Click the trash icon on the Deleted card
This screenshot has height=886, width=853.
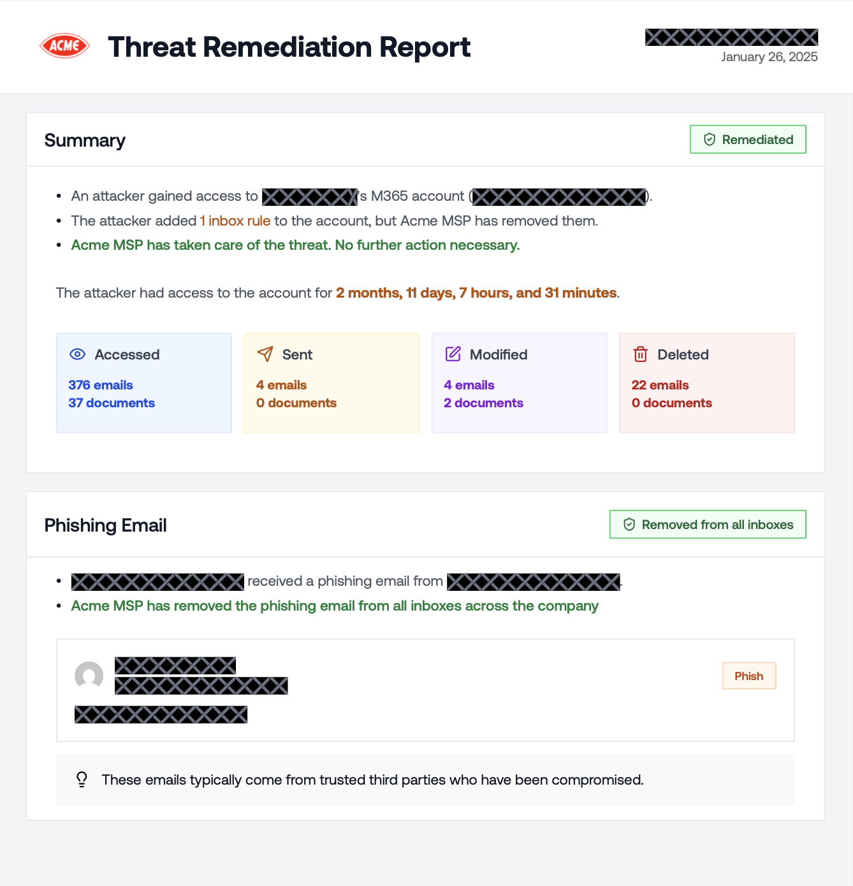click(x=641, y=354)
